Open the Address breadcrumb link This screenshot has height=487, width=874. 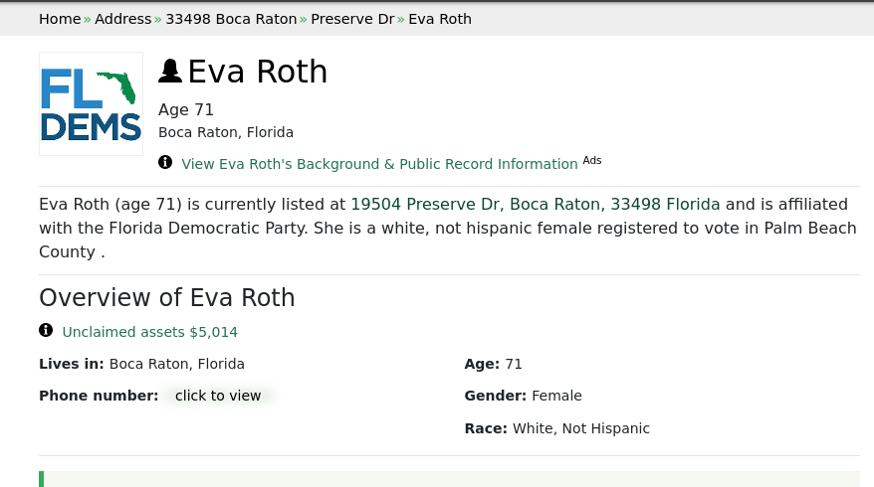(x=123, y=19)
